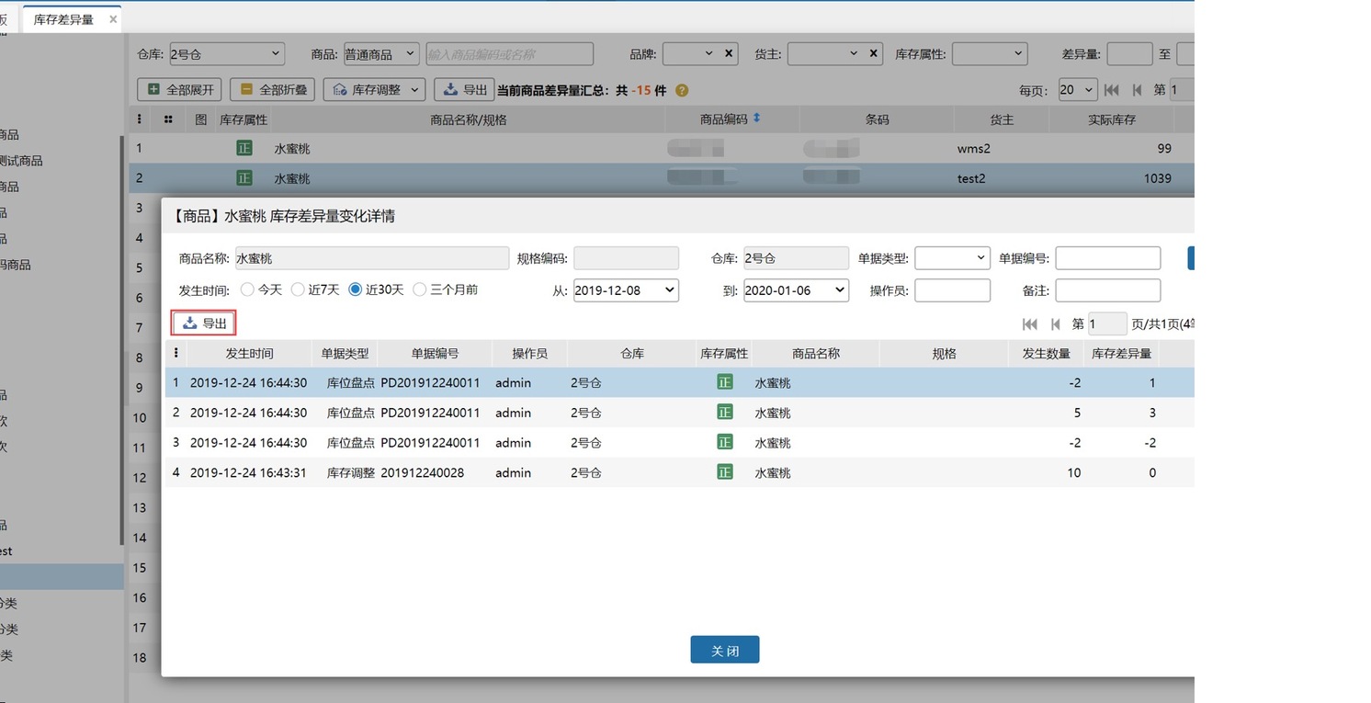Focus the 单据编号 input field
The width and height of the screenshot is (1371, 703).
coord(1107,258)
